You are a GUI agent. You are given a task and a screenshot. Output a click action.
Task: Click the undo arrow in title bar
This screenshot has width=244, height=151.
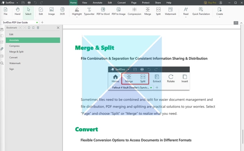click(x=35, y=3)
